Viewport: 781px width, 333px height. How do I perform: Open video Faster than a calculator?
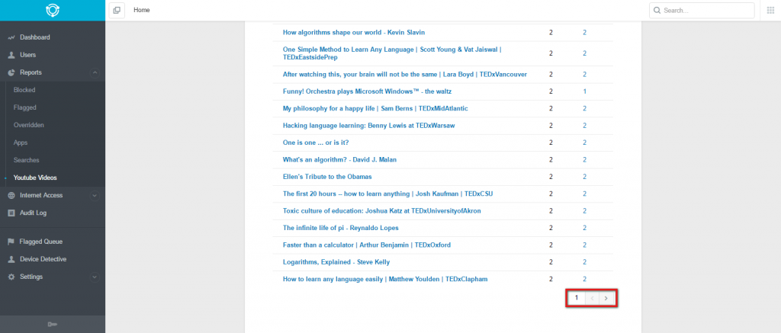point(367,245)
